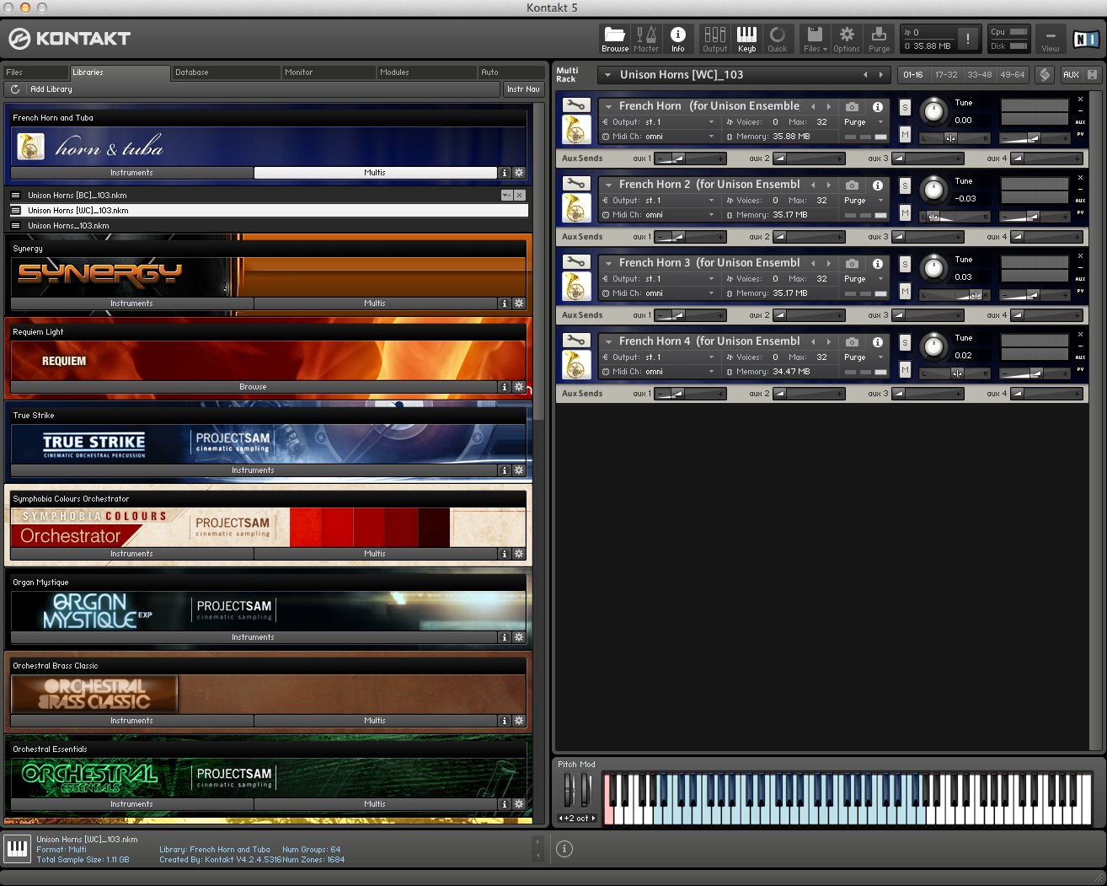
Task: Open the View menu icon
Action: pos(1050,38)
